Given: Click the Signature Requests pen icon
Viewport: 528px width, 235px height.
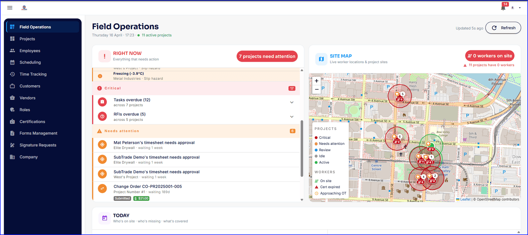Looking at the screenshot, I should 12,145.
